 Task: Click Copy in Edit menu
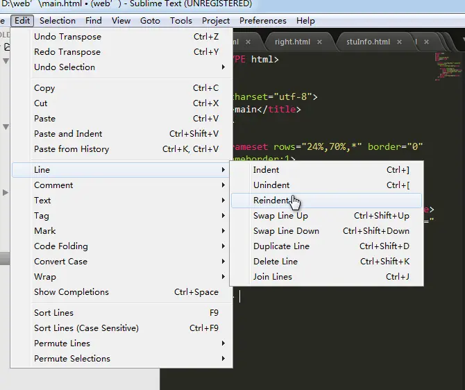[121, 88]
